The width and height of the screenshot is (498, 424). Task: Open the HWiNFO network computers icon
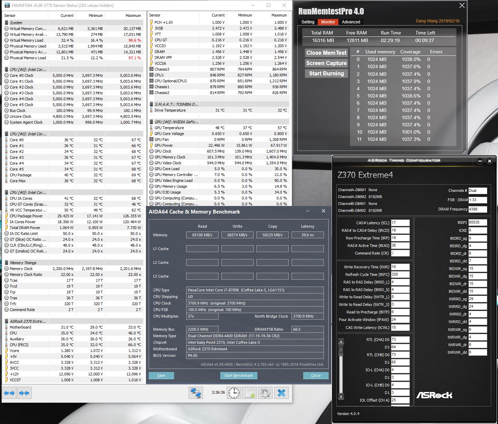(x=196, y=393)
